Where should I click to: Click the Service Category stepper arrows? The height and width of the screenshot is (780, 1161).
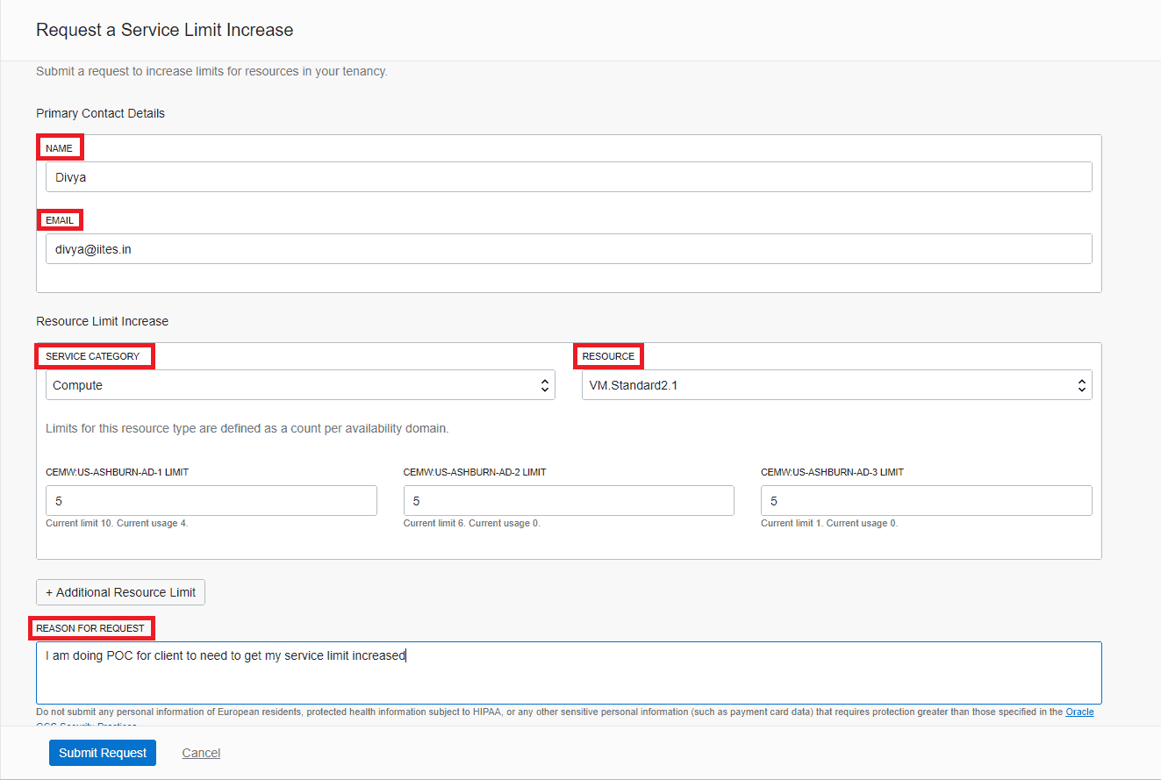click(544, 384)
